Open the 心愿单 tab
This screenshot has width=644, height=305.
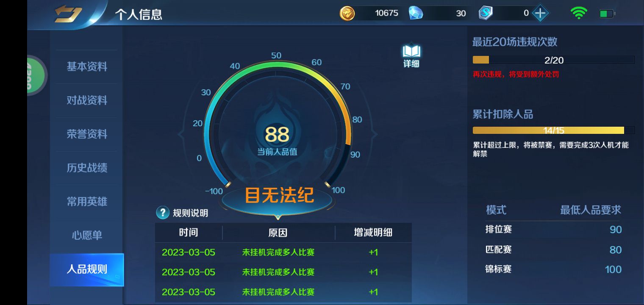click(86, 235)
